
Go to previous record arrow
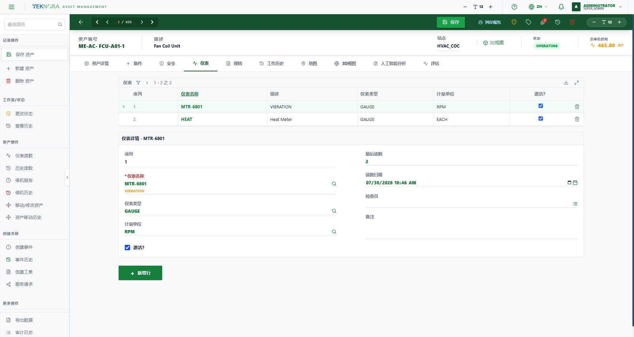pyautogui.click(x=107, y=22)
